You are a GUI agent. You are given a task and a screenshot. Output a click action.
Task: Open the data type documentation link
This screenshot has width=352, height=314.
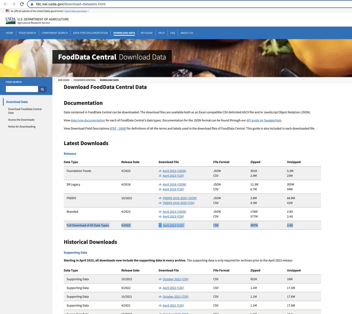pos(88,120)
